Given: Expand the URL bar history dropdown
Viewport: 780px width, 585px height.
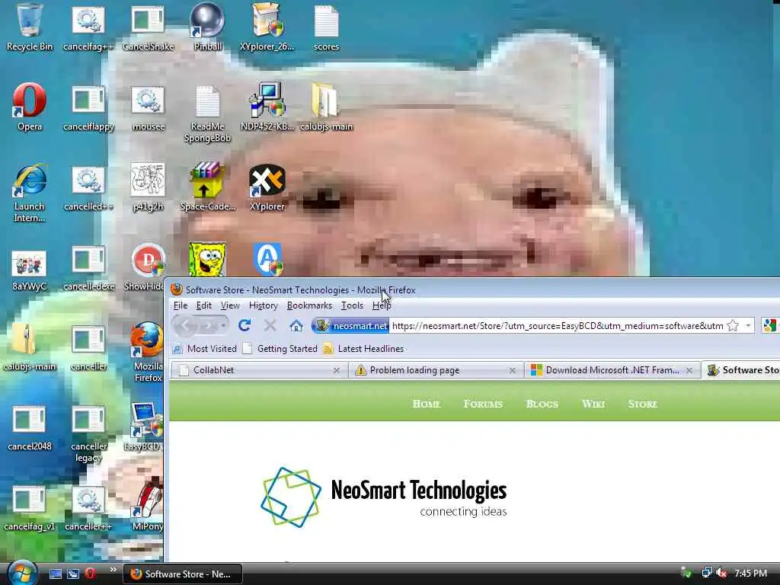Looking at the screenshot, I should (x=748, y=325).
